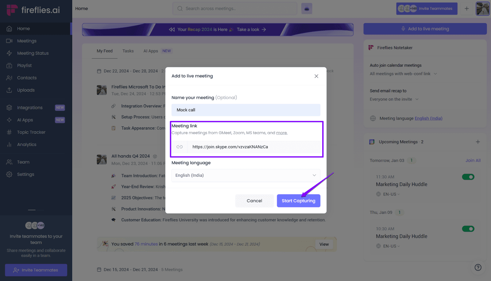This screenshot has height=281, width=491.
Task: Open the 76 minutes link
Action: [146, 244]
